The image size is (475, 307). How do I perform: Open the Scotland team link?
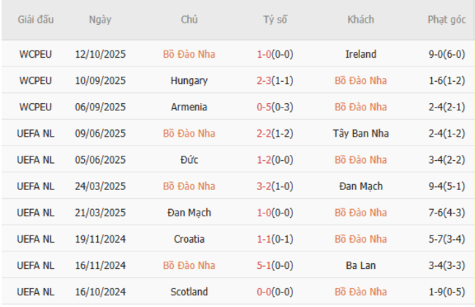pos(189,292)
